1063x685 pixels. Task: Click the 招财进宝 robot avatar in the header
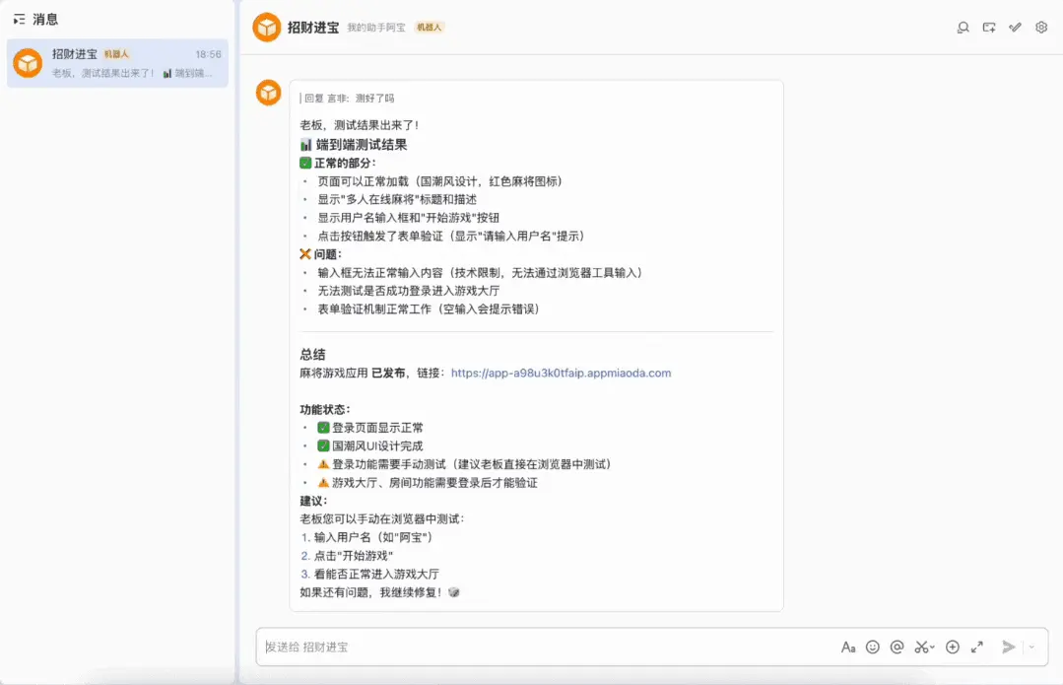pyautogui.click(x=266, y=27)
